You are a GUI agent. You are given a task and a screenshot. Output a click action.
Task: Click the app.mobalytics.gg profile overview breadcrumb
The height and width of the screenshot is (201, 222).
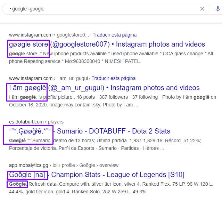[64, 166]
